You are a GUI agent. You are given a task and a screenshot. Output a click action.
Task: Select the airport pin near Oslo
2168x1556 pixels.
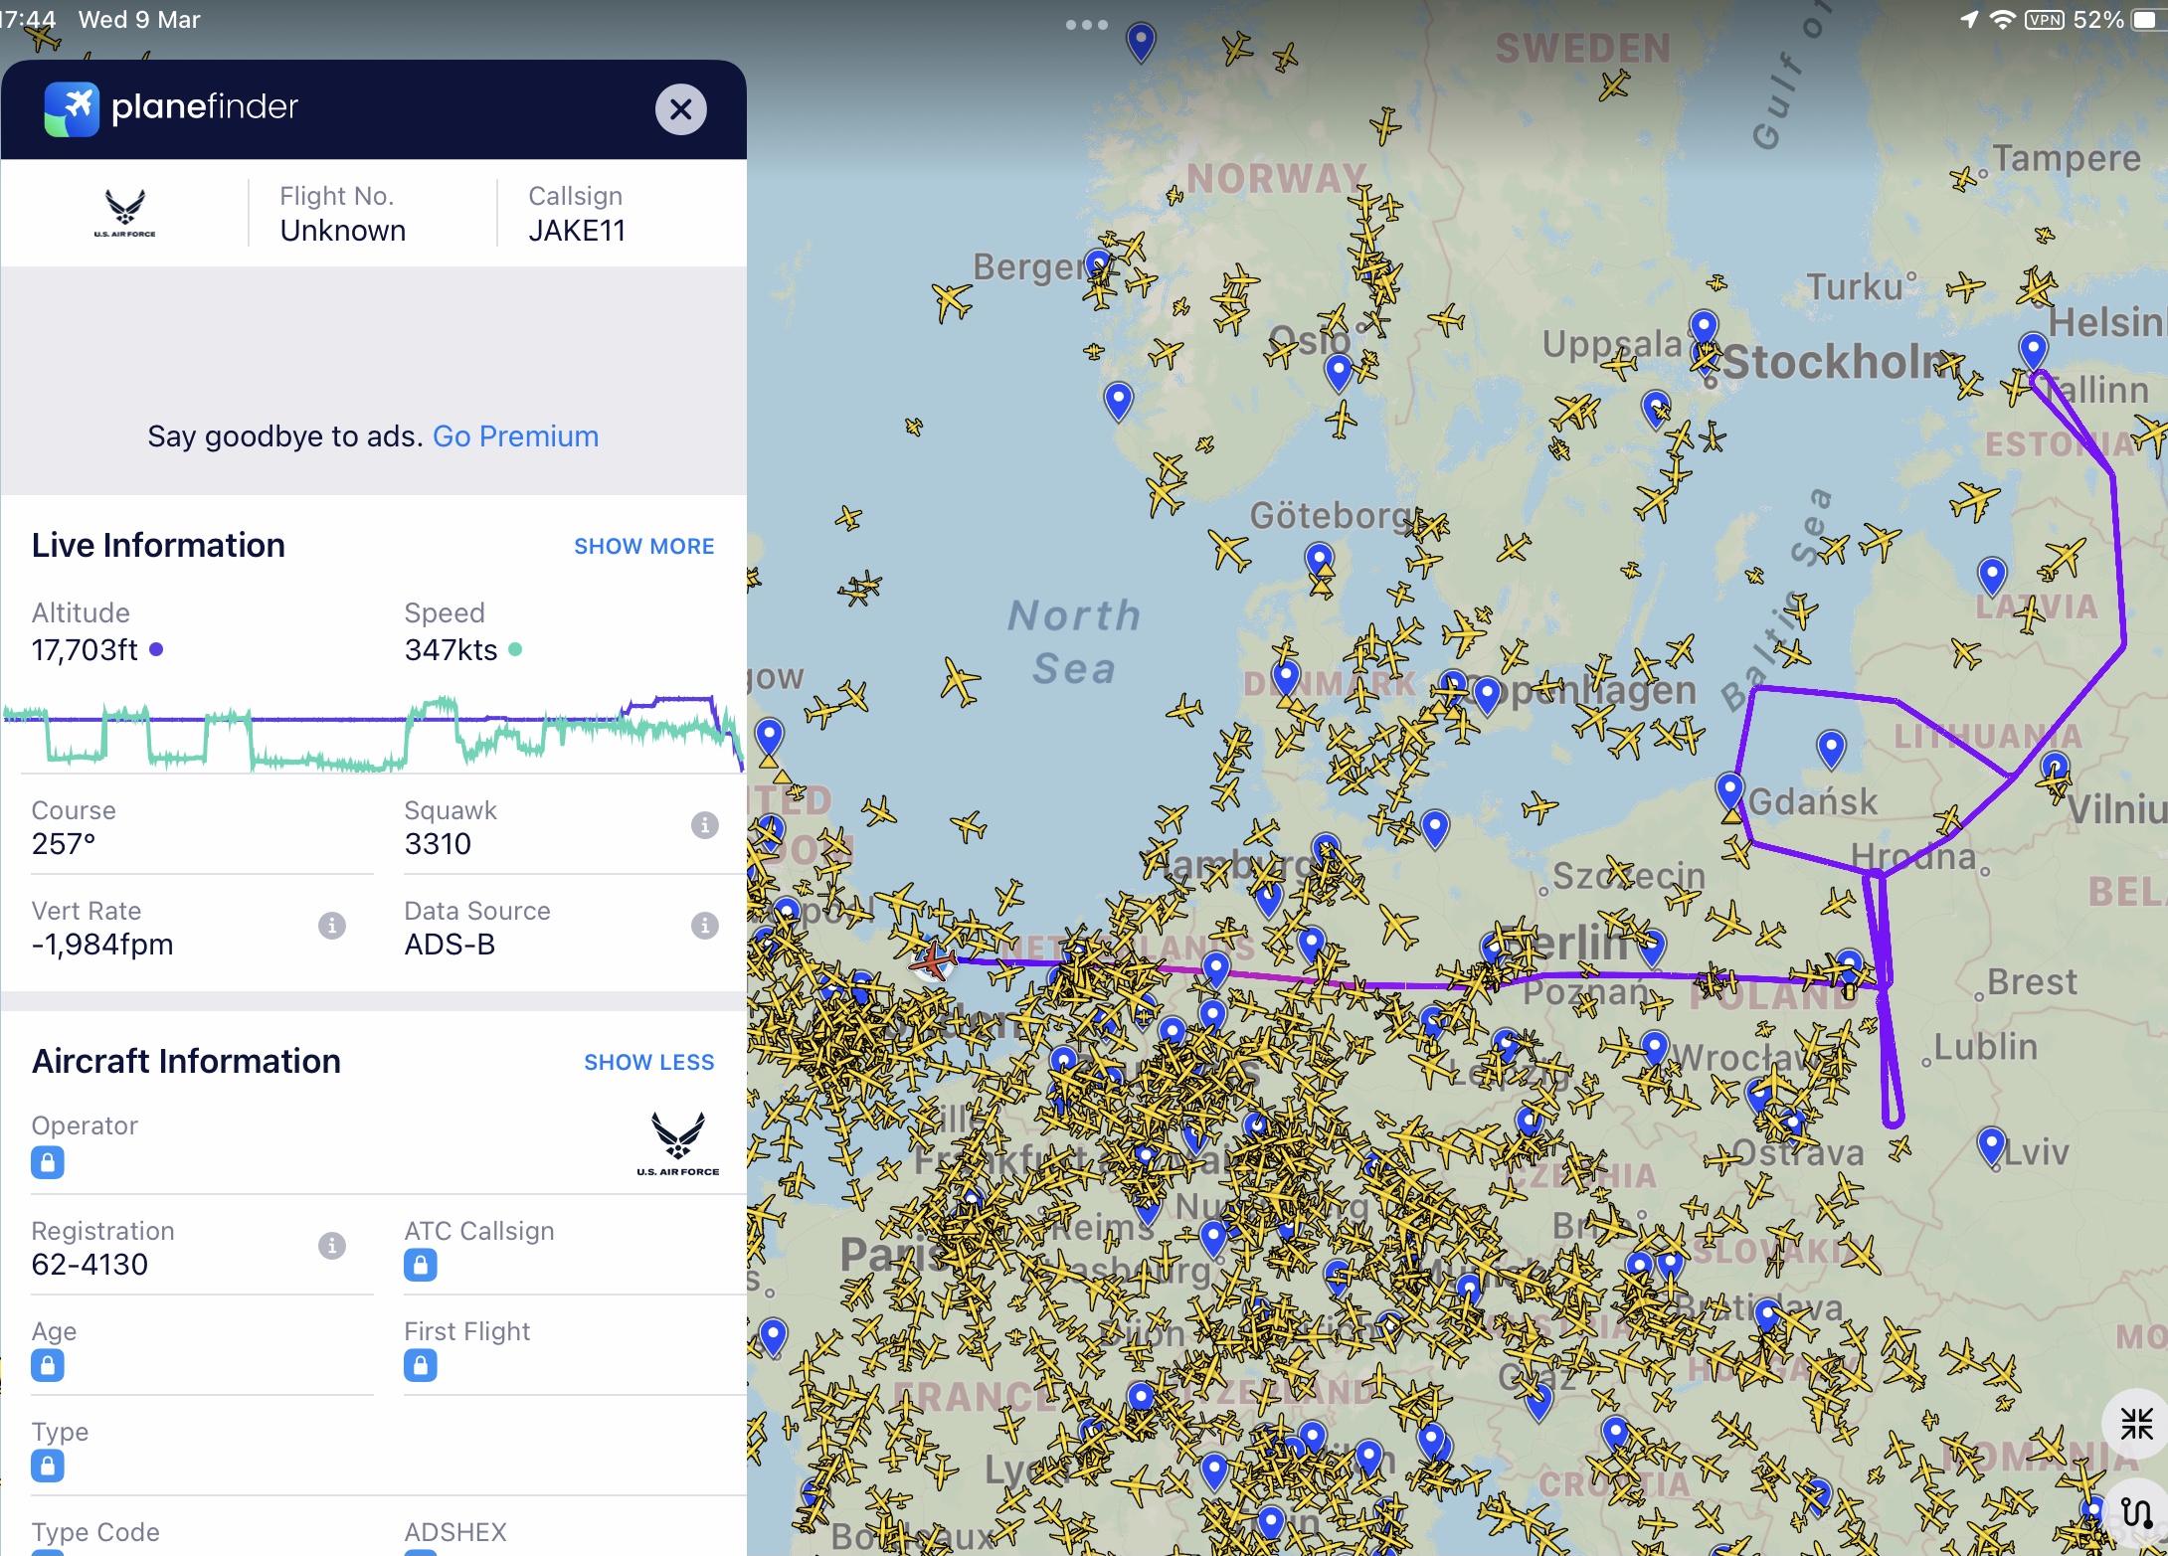click(x=1339, y=374)
